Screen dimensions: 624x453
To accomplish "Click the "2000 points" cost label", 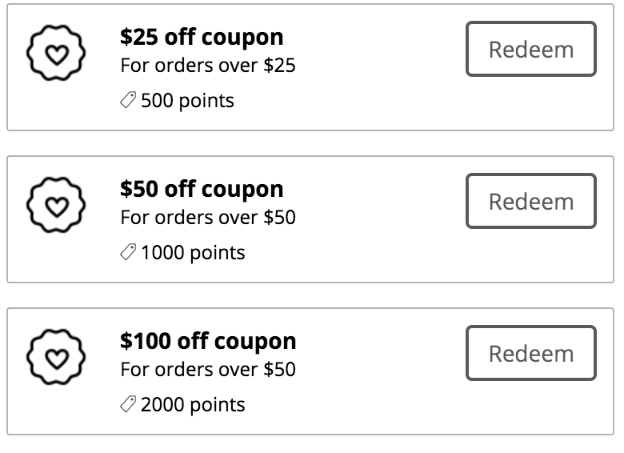I will pyautogui.click(x=193, y=406).
